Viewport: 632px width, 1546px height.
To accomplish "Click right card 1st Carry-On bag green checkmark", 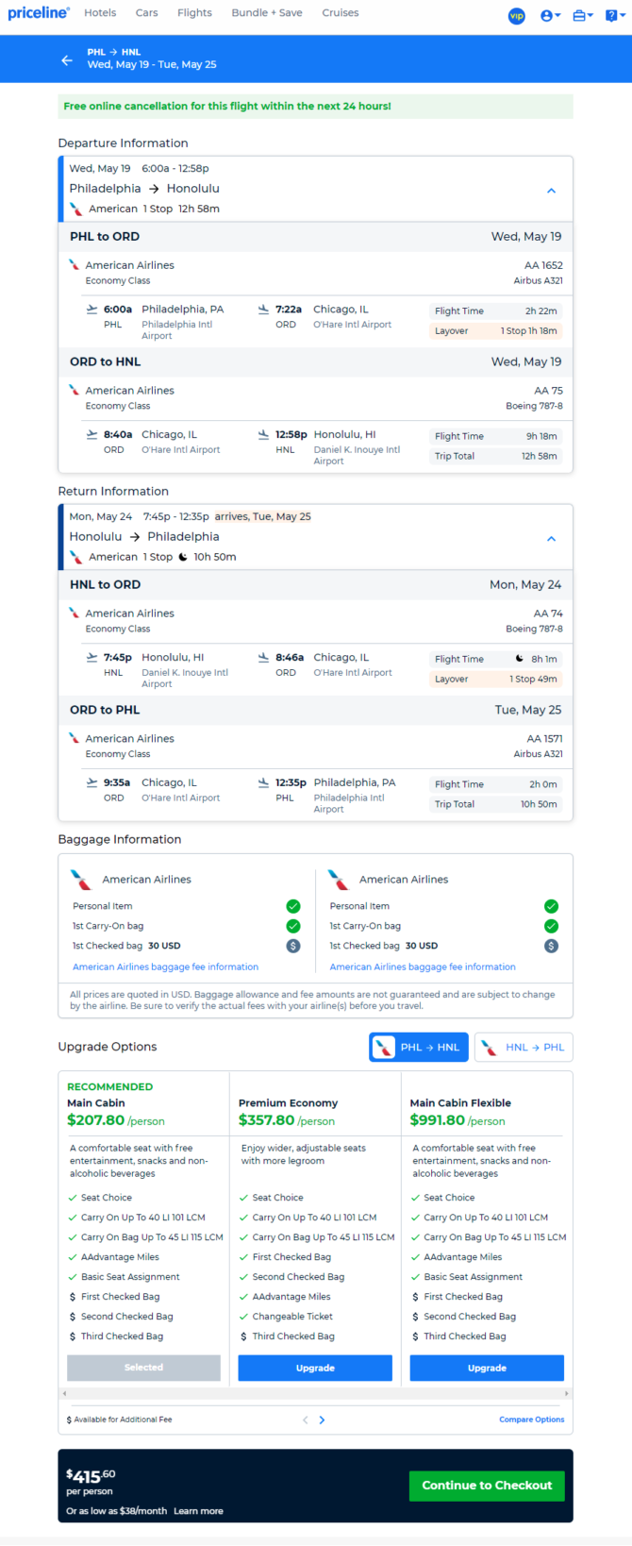I will [551, 926].
